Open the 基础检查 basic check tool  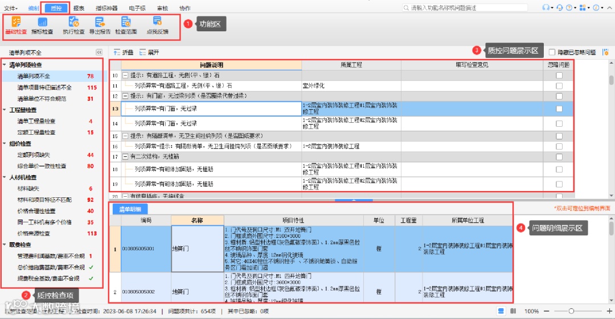(x=16, y=26)
